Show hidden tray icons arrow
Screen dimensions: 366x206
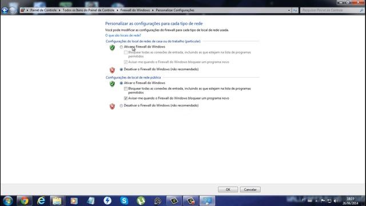316,201
